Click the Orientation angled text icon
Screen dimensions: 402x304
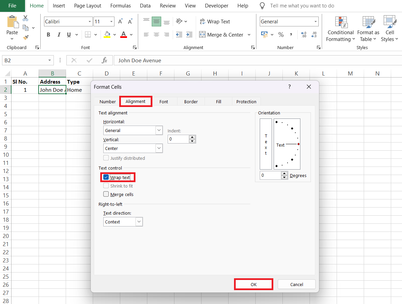(x=179, y=21)
